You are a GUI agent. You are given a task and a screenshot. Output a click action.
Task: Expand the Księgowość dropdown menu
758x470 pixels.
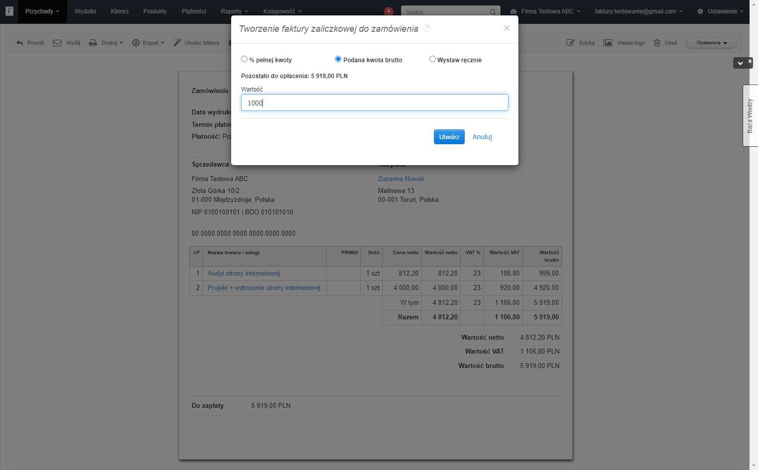tap(282, 11)
